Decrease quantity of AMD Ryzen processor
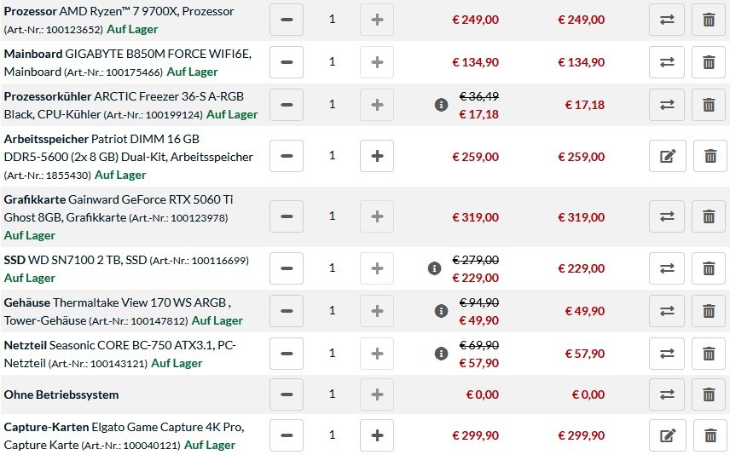 point(287,20)
